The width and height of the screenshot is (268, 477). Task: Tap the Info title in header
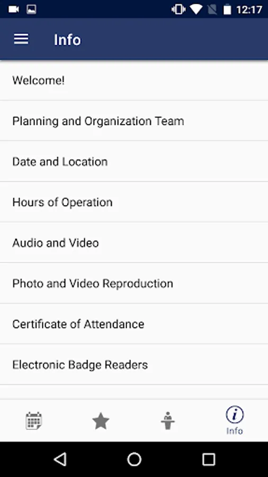(67, 40)
